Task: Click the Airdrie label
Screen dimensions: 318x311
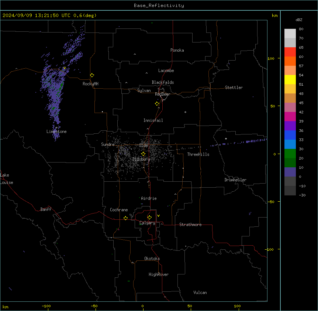Action: 149,198
